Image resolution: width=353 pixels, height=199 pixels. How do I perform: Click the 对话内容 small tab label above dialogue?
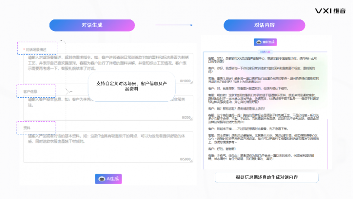coord(265,52)
